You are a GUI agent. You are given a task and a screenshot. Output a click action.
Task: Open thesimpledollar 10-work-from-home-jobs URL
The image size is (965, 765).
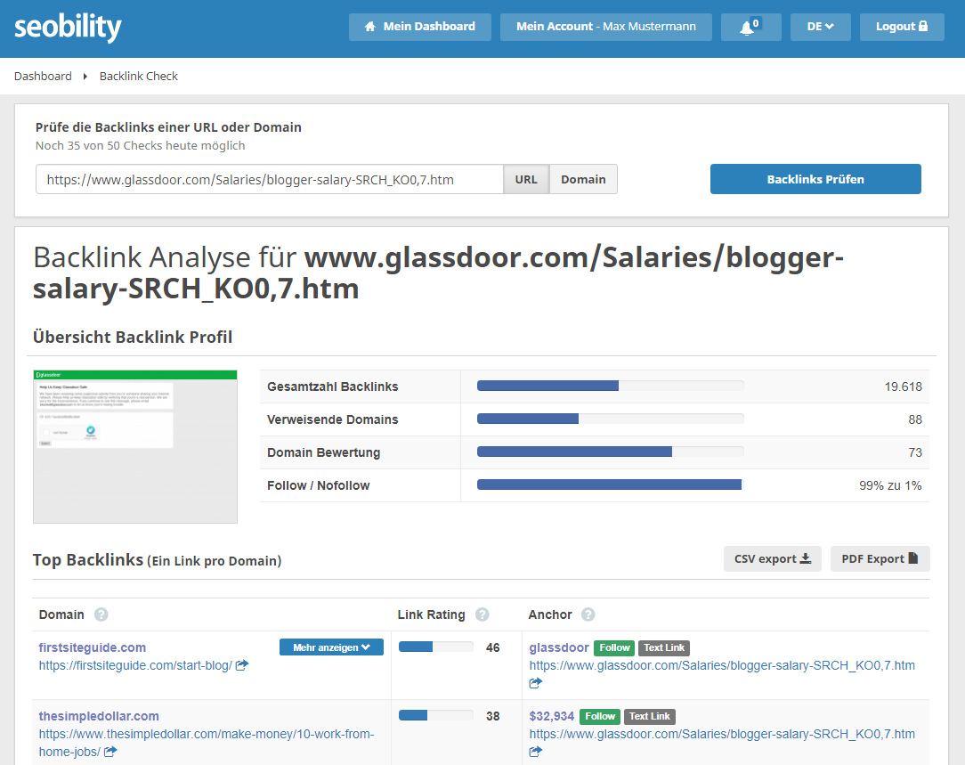pos(207,743)
